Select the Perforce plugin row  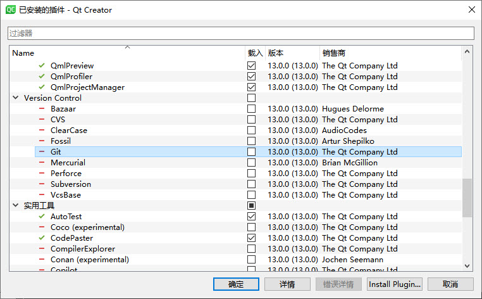click(x=236, y=174)
